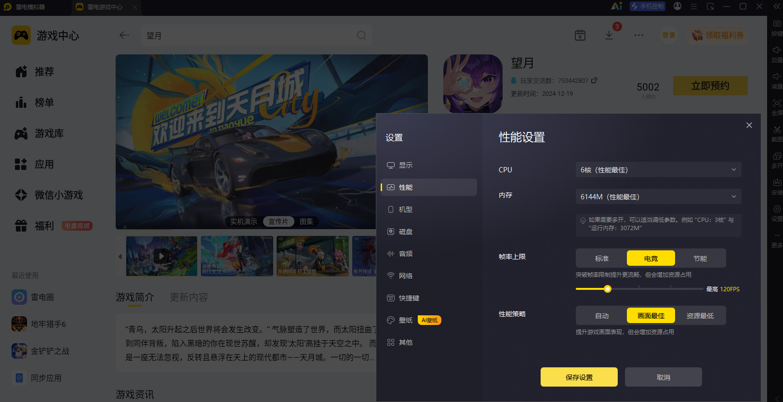Click the 保存设置 button
Viewport: 783px width, 402px height.
pyautogui.click(x=579, y=377)
